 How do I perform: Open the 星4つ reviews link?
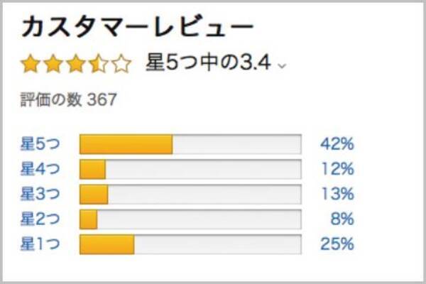point(40,169)
